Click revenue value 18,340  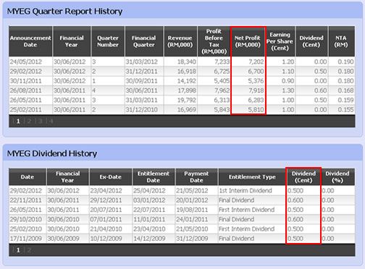187,61
